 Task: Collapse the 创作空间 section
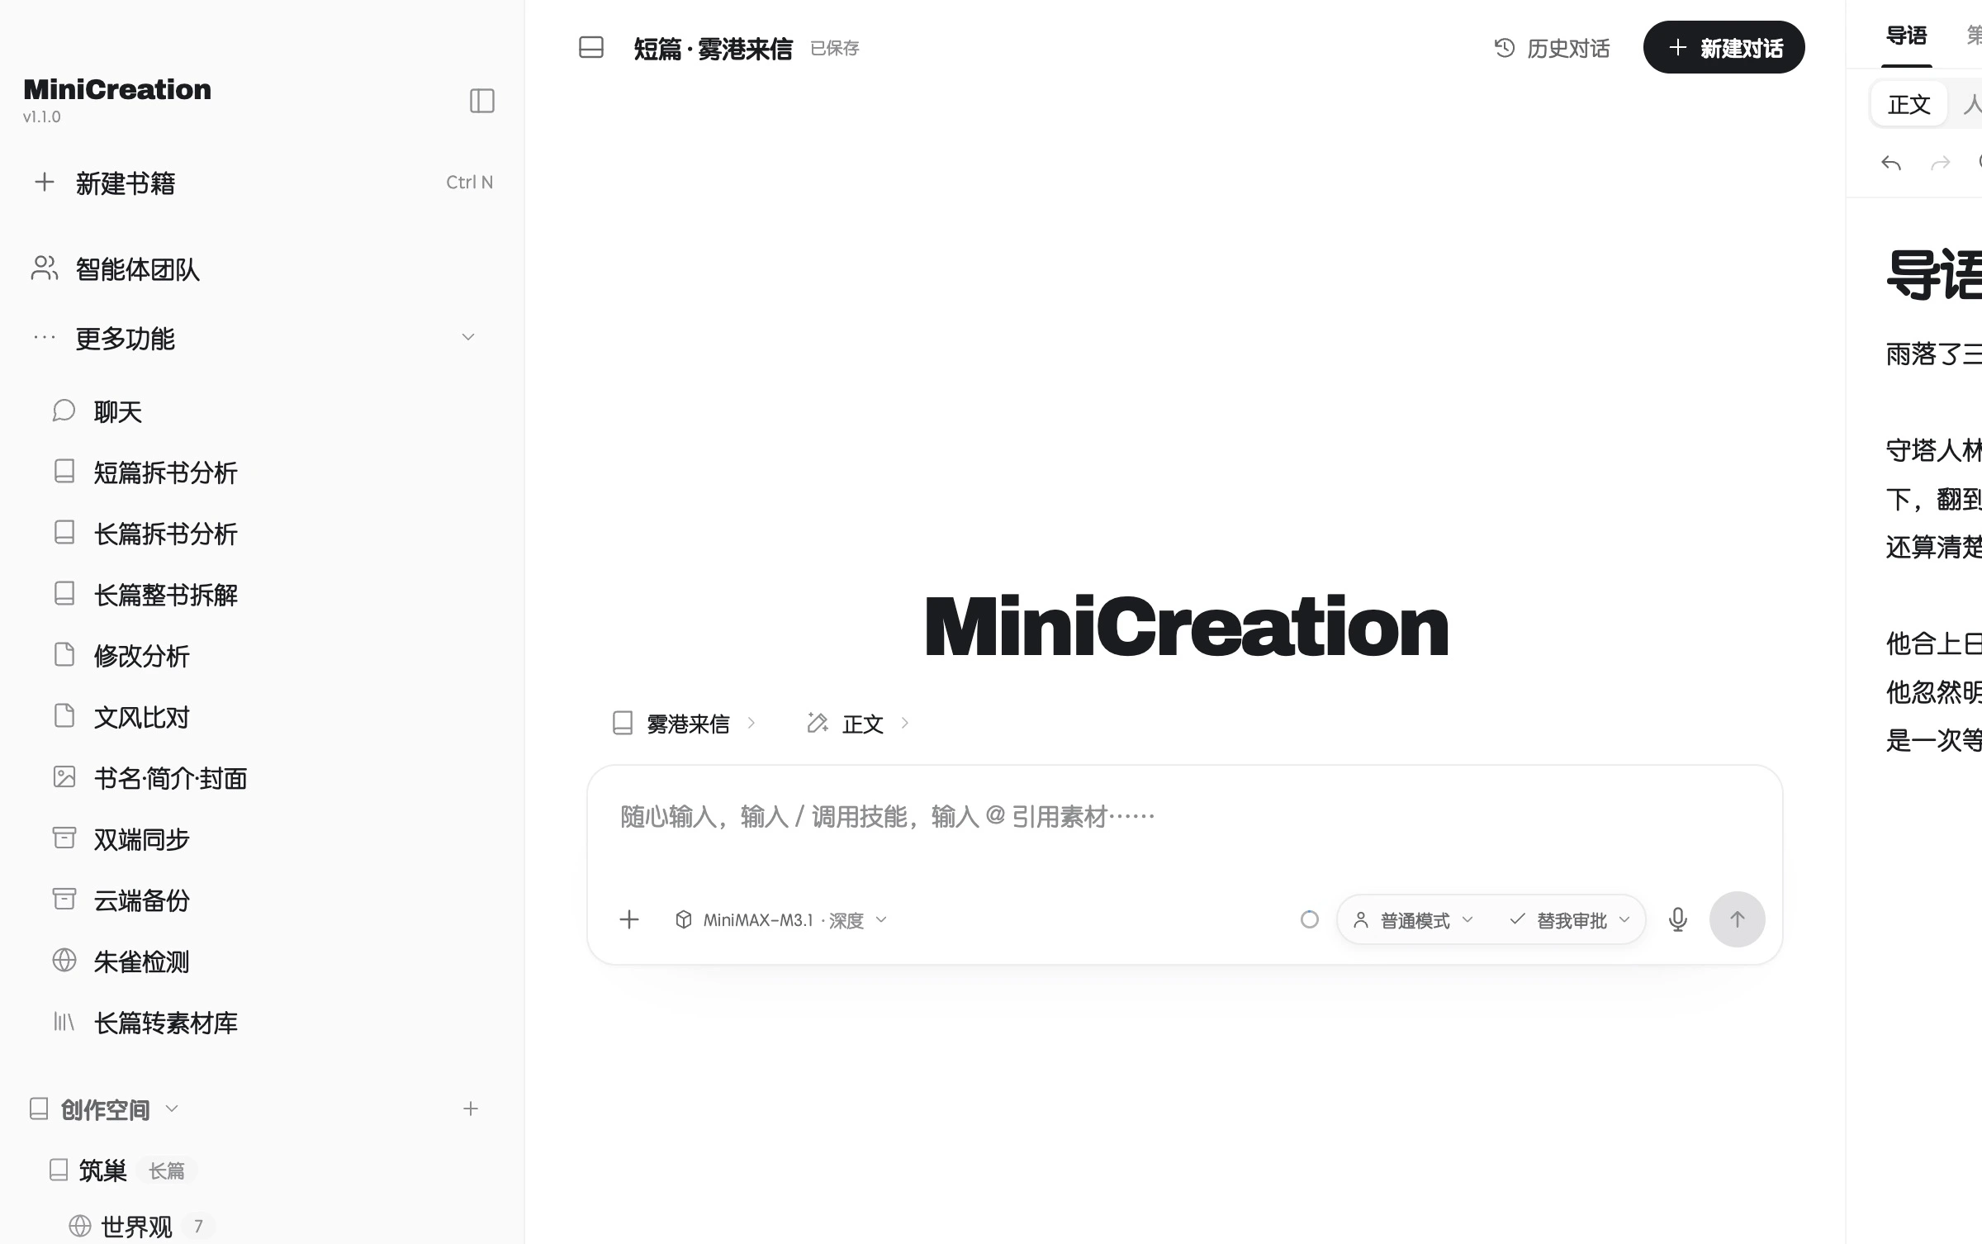(172, 1109)
